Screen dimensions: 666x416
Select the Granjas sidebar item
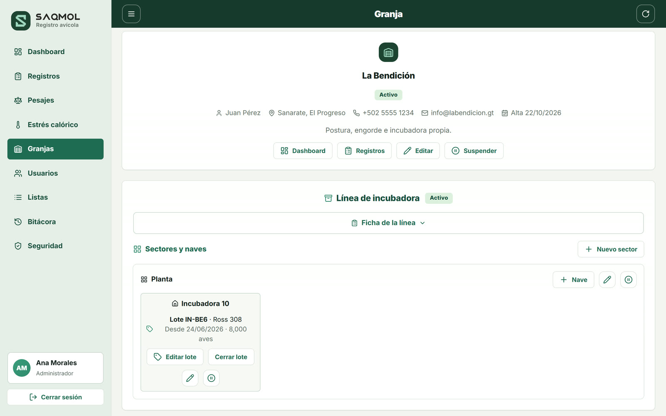pos(55,149)
